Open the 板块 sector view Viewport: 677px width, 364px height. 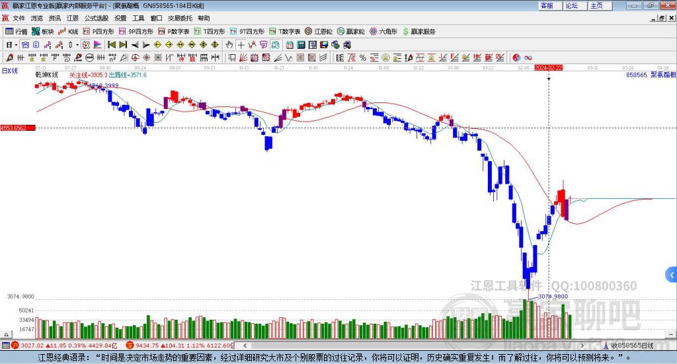(43, 32)
